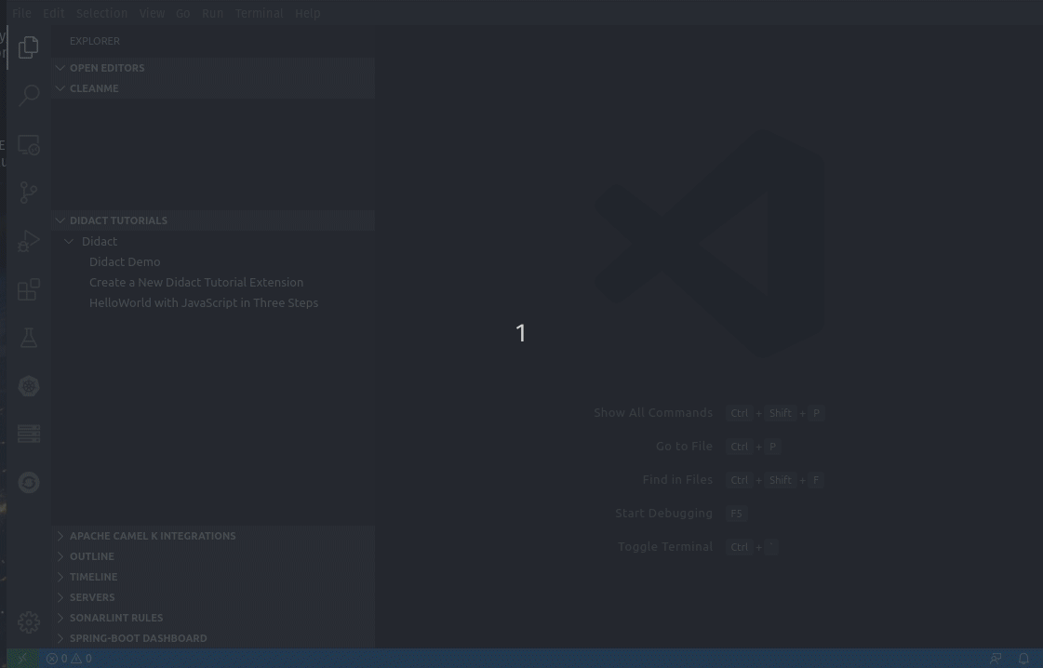
Task: Open the Search view icon
Action: click(x=29, y=95)
